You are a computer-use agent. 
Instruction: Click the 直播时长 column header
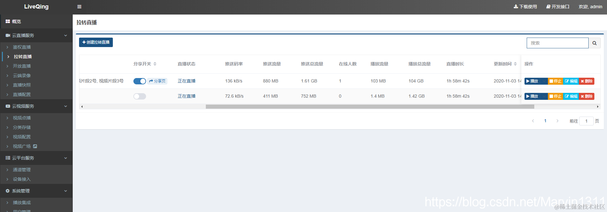click(x=455, y=64)
